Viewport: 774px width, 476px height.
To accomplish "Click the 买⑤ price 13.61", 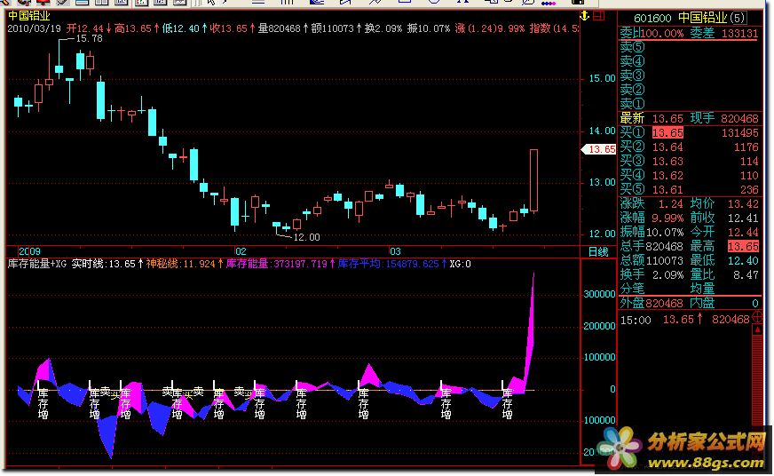I will pos(667,190).
